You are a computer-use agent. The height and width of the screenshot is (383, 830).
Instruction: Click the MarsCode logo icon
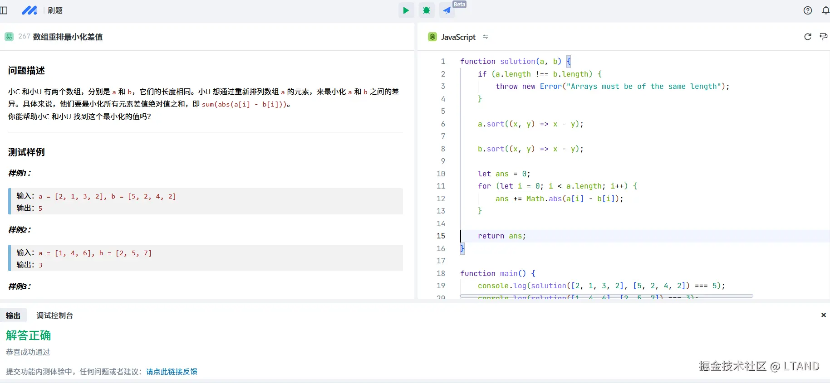pyautogui.click(x=29, y=10)
